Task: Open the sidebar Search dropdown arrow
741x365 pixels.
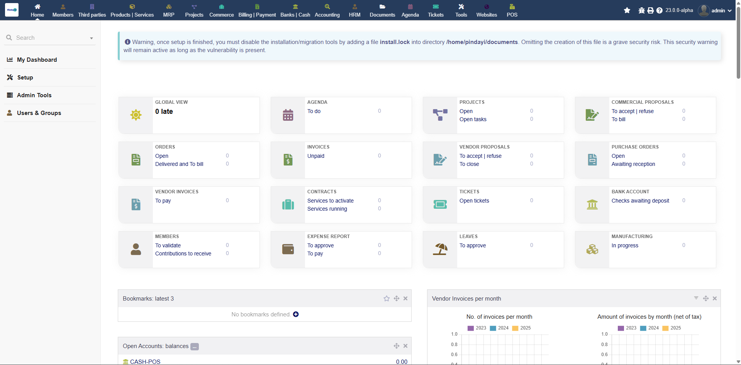Action: 92,38
